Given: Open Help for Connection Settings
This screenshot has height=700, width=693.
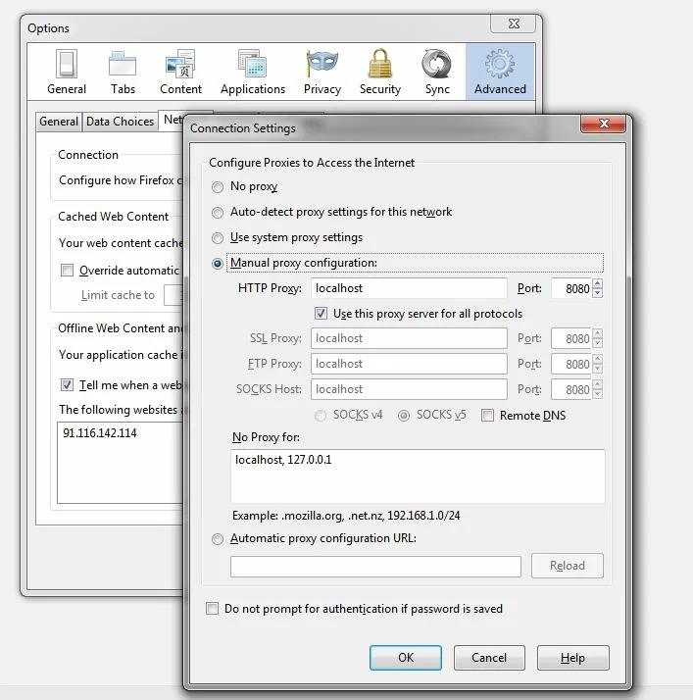Looking at the screenshot, I should coord(573,658).
